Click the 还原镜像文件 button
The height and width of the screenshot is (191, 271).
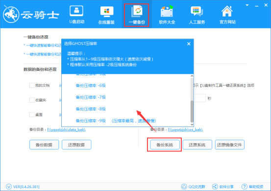[x=229, y=145]
